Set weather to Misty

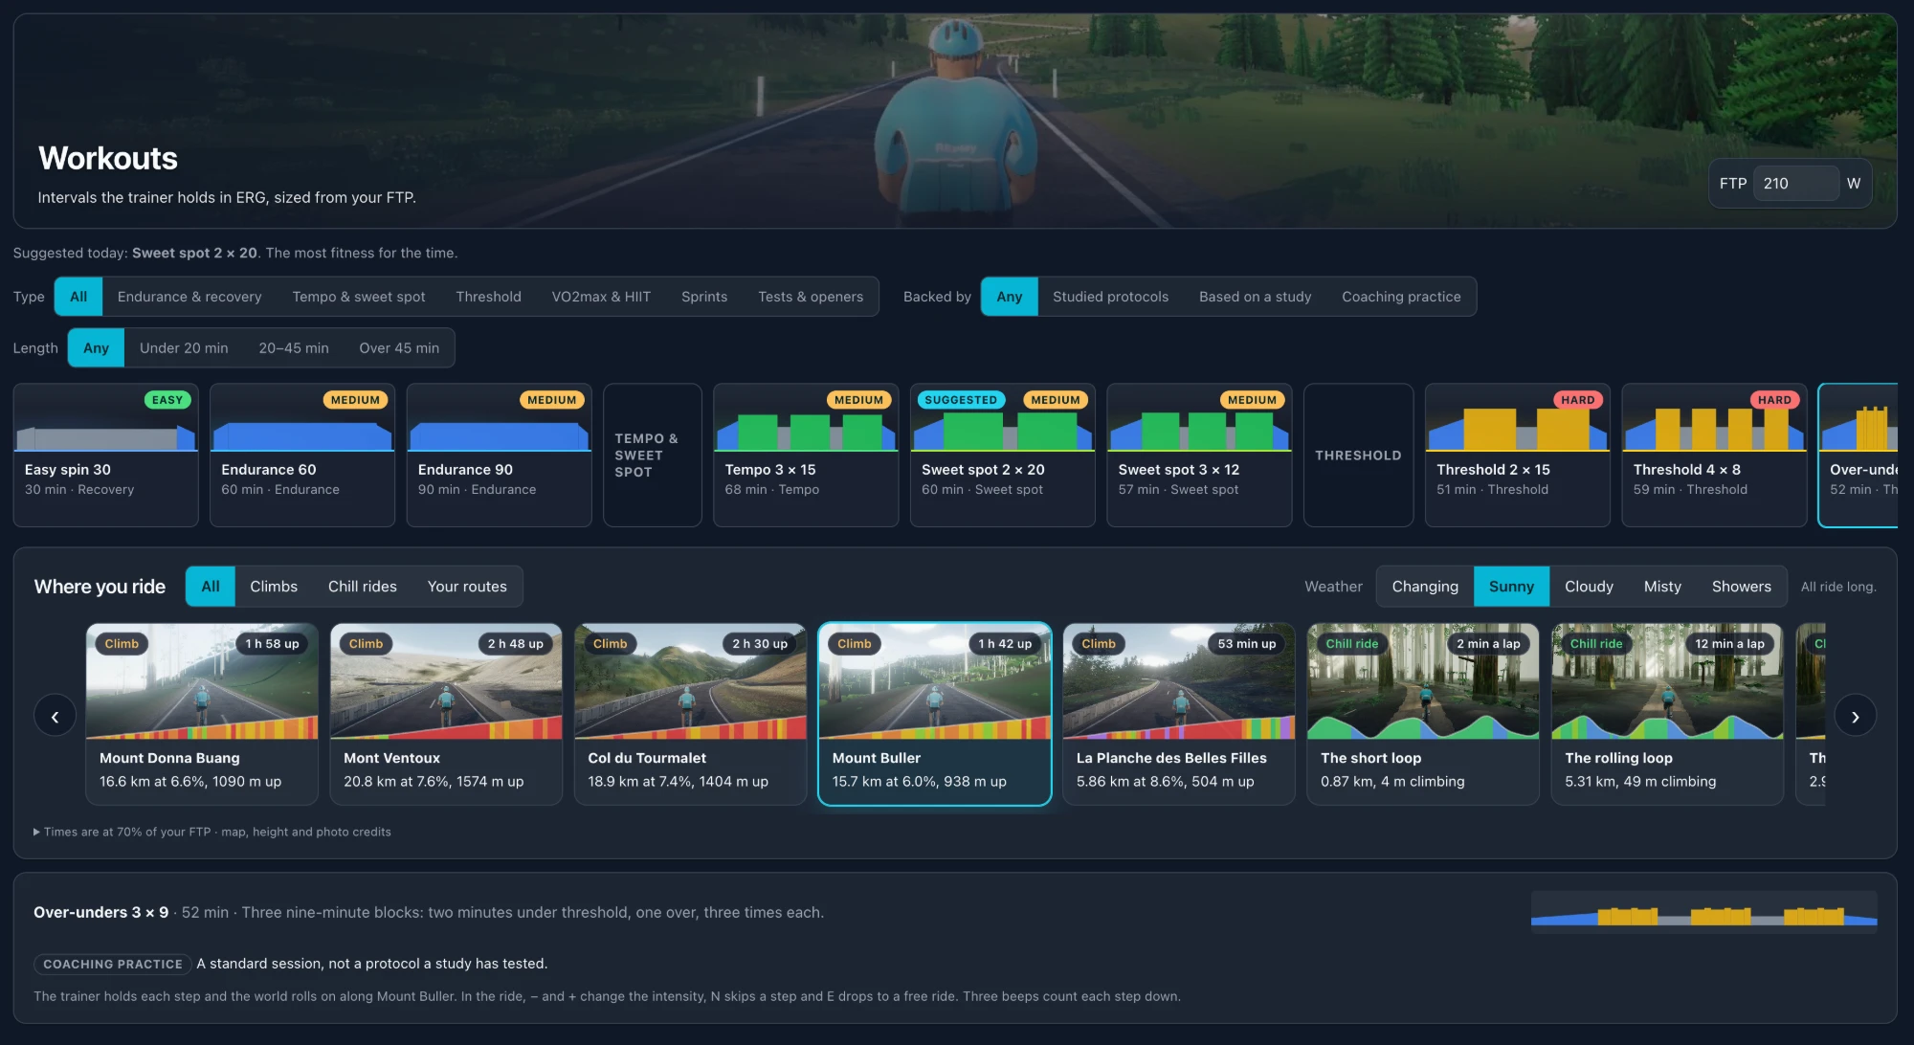1662,587
